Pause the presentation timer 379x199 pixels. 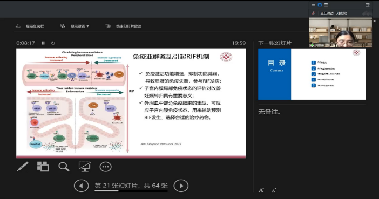(43, 43)
